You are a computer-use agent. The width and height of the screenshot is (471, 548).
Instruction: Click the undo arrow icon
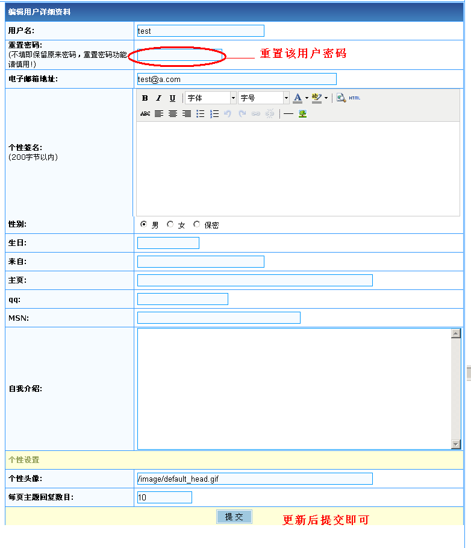tap(228, 113)
